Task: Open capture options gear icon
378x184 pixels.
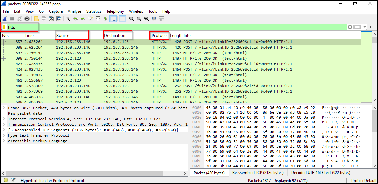Action: click(x=27, y=19)
